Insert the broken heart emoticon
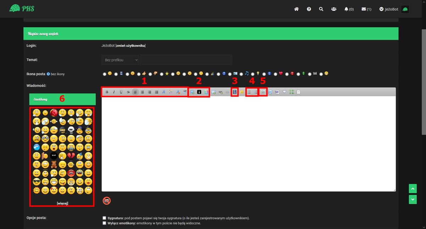This screenshot has width=426, height=229. (71, 156)
